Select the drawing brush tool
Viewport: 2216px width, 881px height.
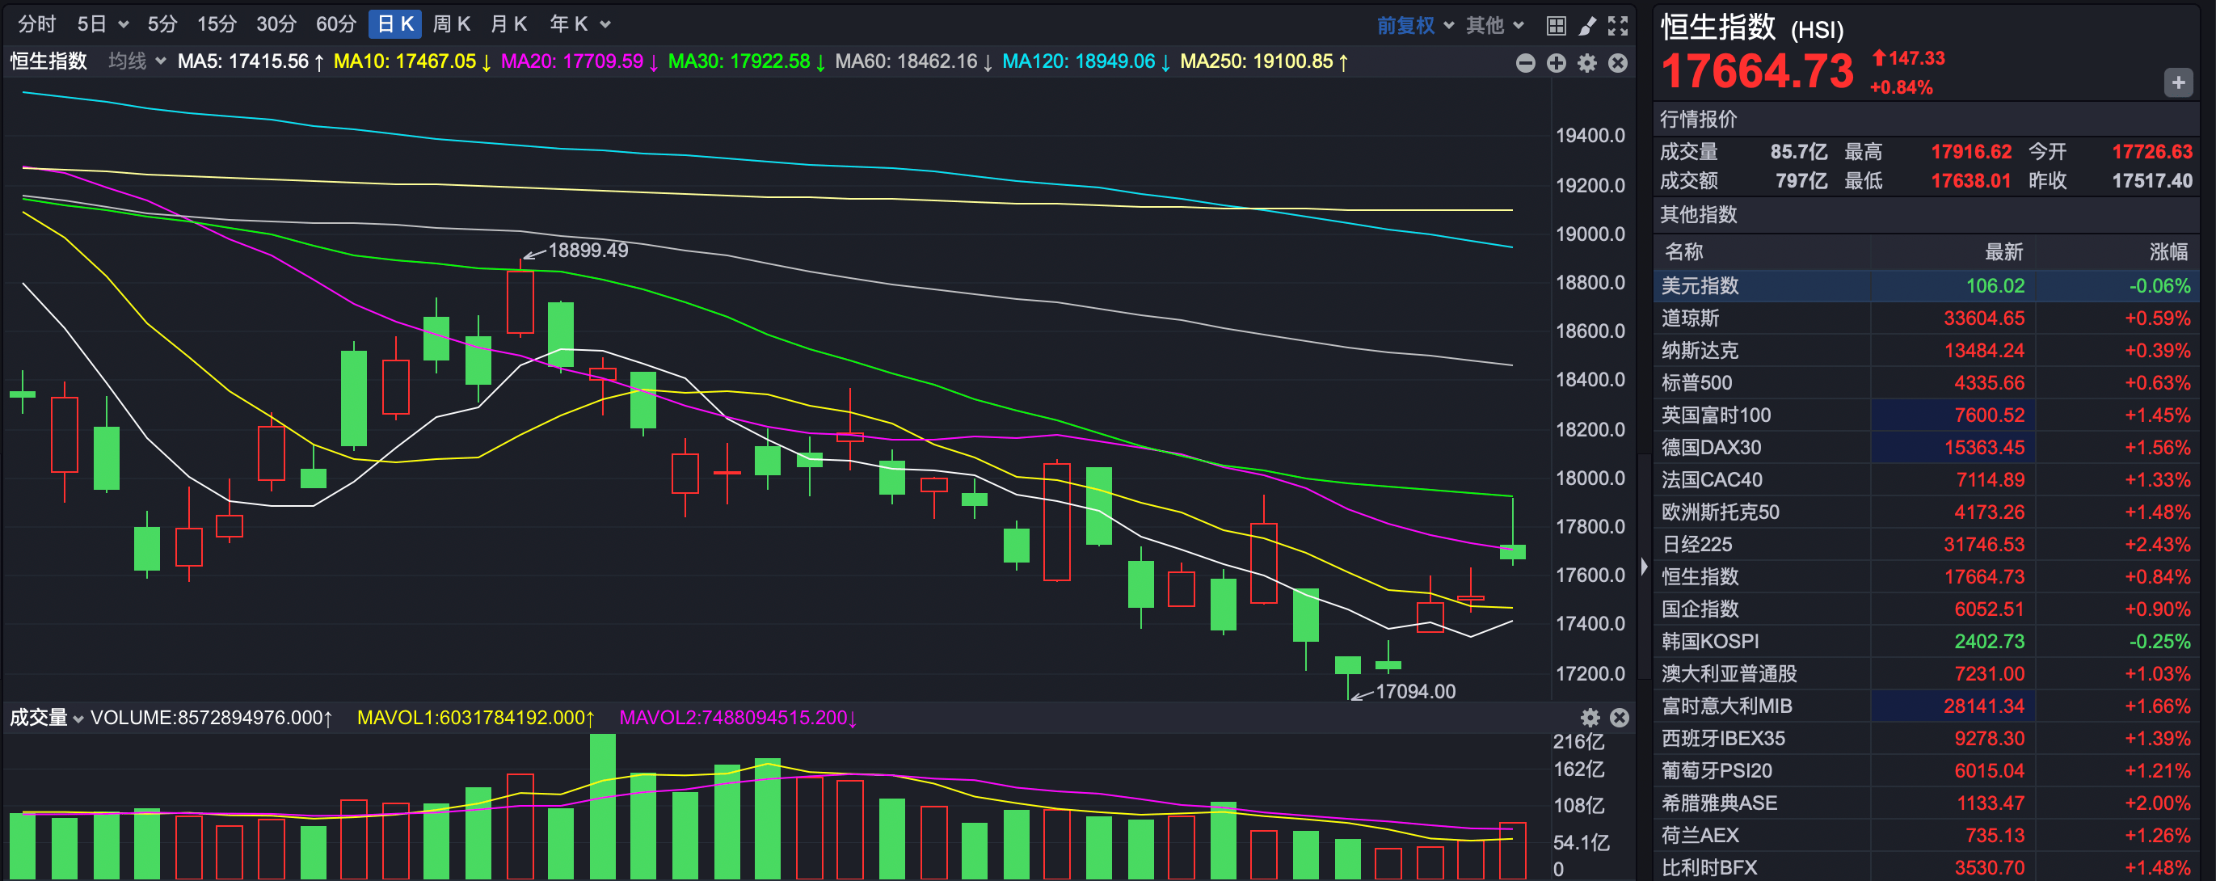pos(1587,26)
